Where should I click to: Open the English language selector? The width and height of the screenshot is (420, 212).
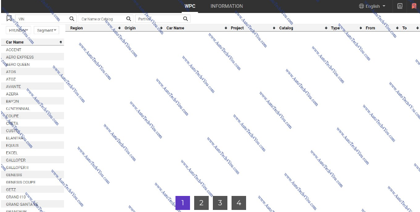372,6
